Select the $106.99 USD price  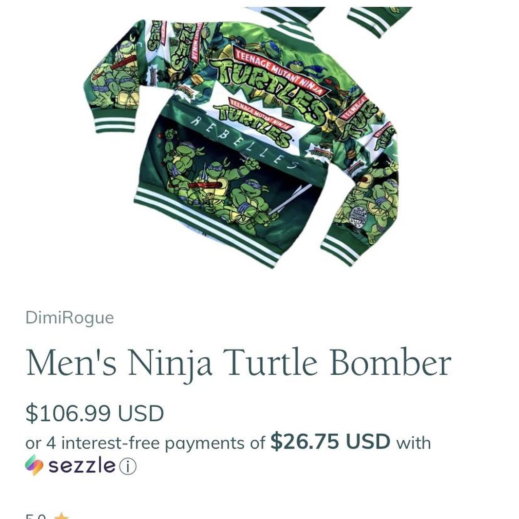[94, 413]
